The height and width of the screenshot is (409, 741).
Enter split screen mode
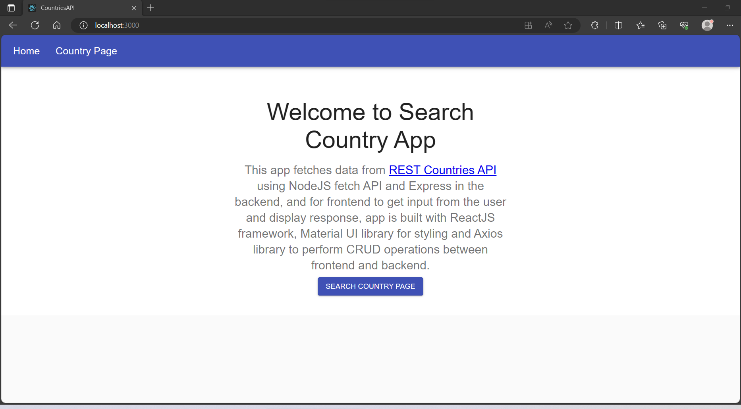618,25
